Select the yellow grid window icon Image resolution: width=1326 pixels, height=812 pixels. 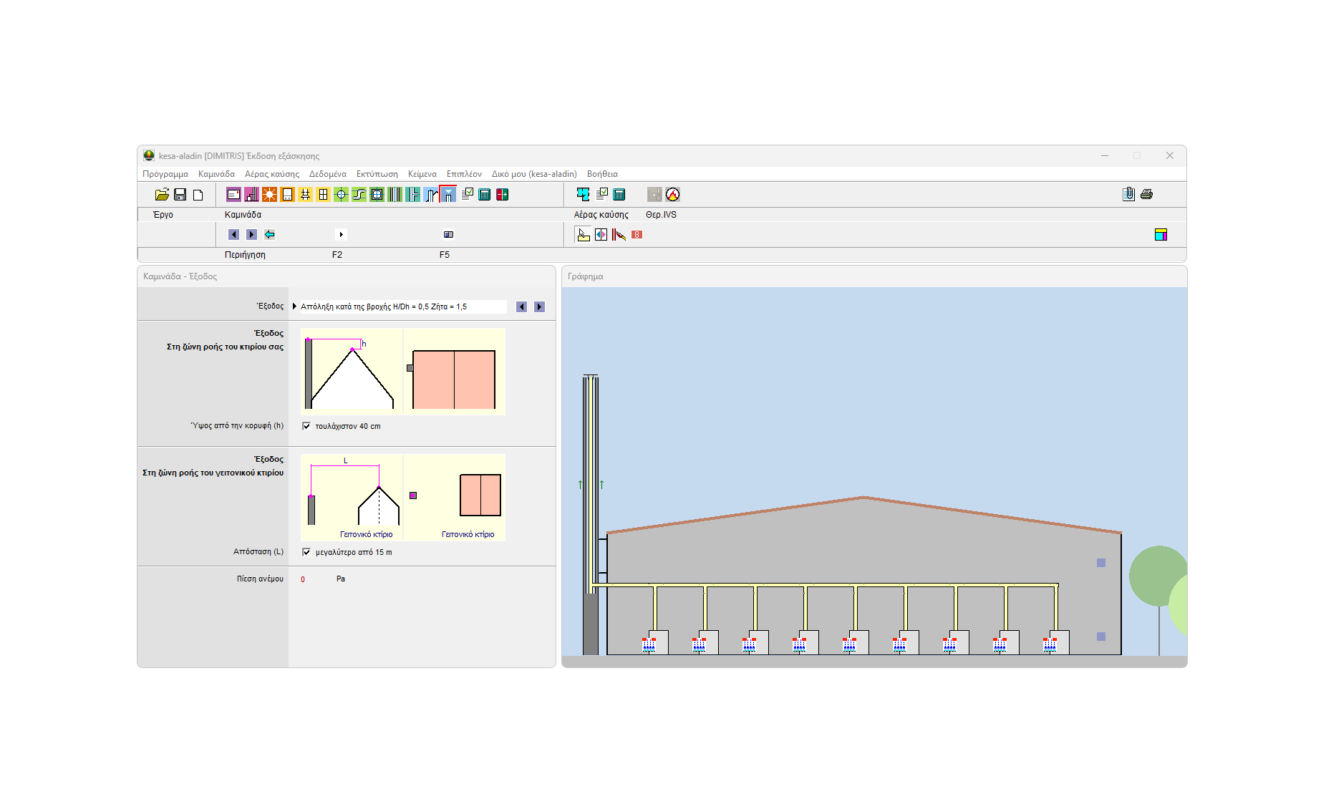pyautogui.click(x=323, y=195)
